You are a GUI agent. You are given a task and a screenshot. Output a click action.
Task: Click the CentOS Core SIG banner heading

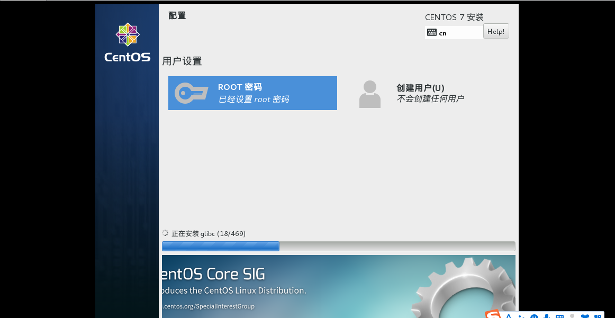[x=213, y=274]
